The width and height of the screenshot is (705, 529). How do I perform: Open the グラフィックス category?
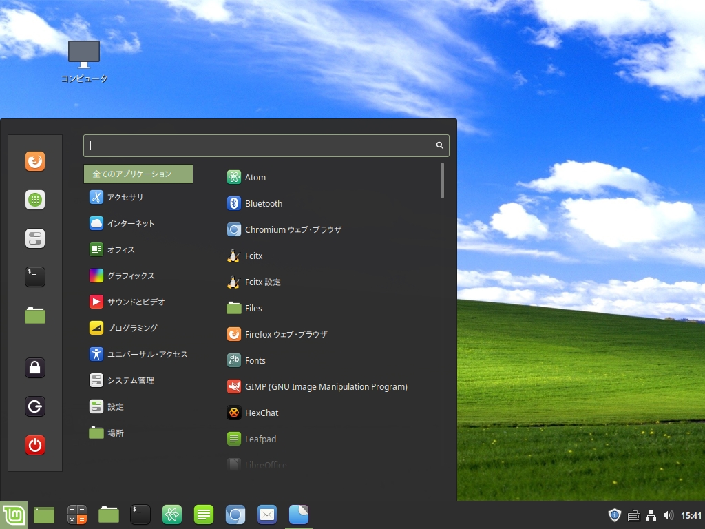[x=130, y=276]
